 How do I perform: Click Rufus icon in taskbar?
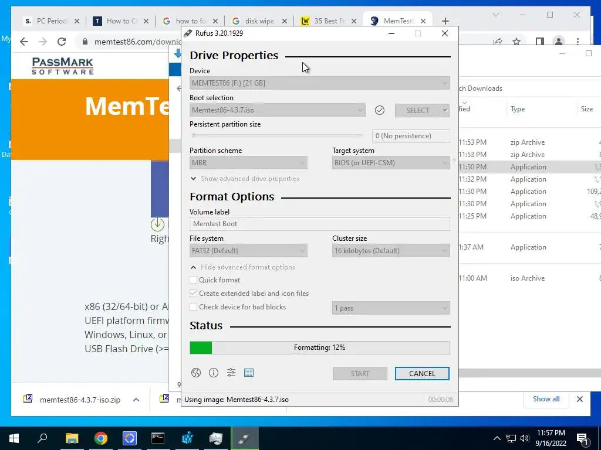[244, 438]
